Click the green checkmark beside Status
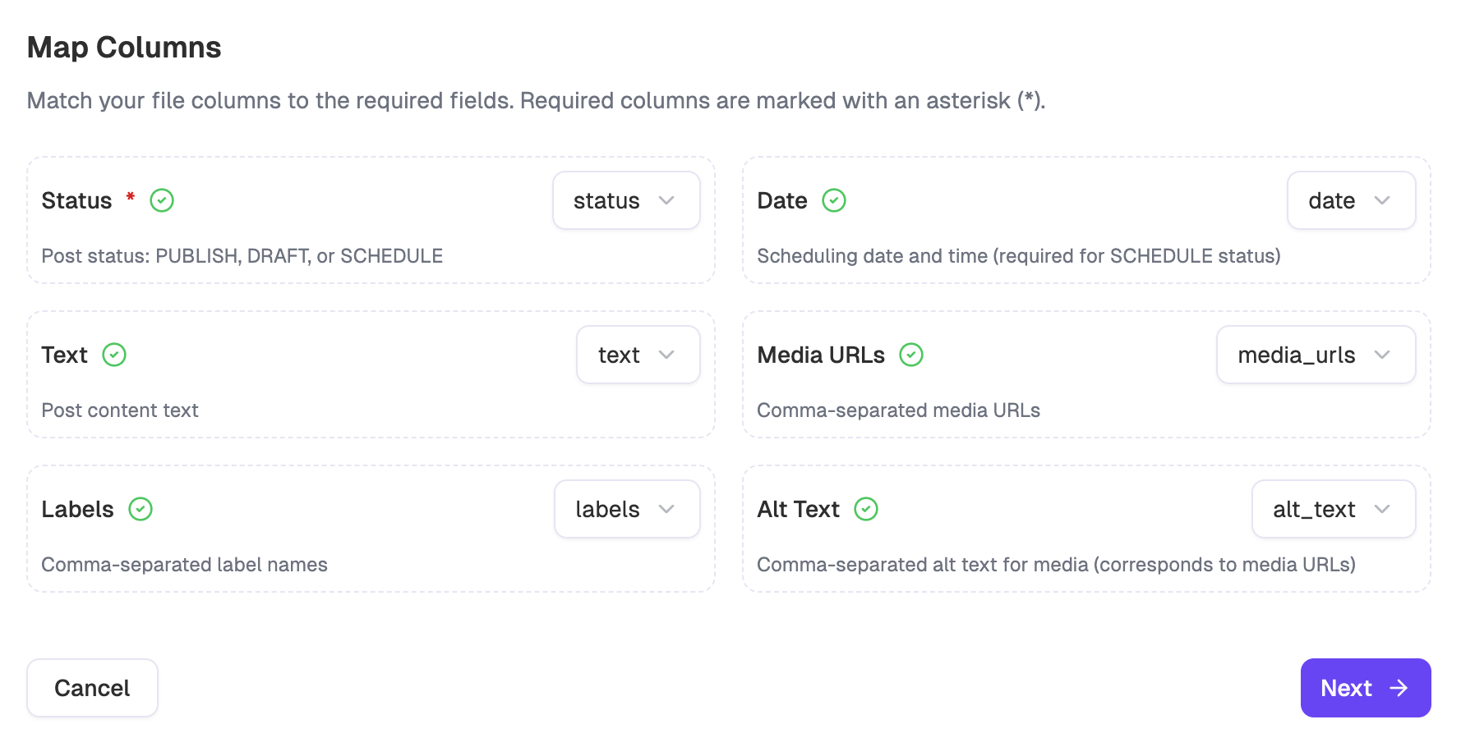Image resolution: width=1461 pixels, height=747 pixels. (x=162, y=200)
